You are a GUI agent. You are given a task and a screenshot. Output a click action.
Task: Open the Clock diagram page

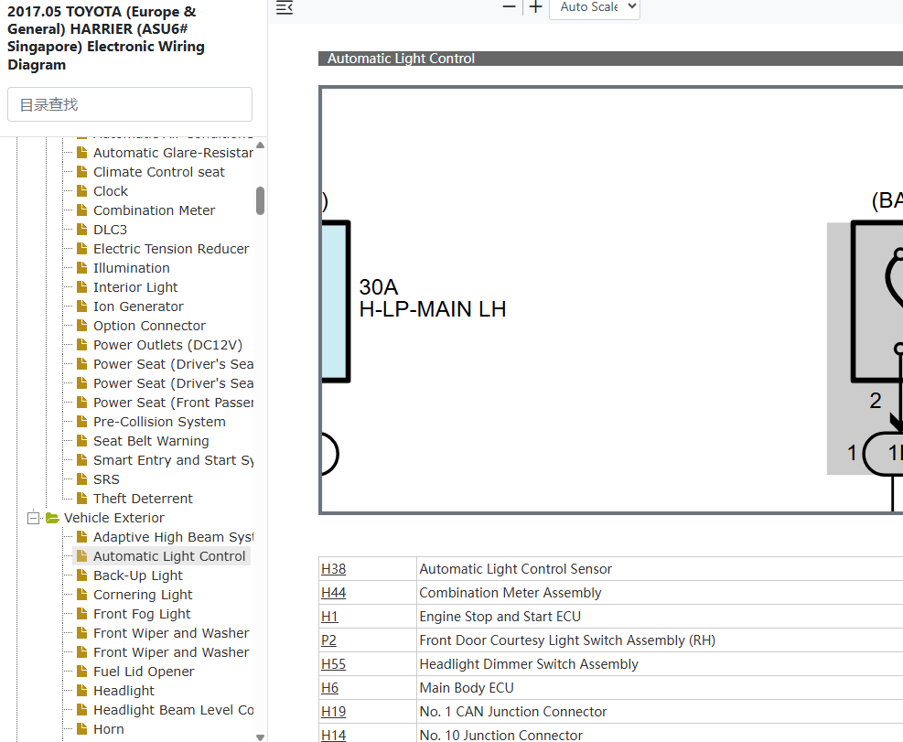[111, 191]
